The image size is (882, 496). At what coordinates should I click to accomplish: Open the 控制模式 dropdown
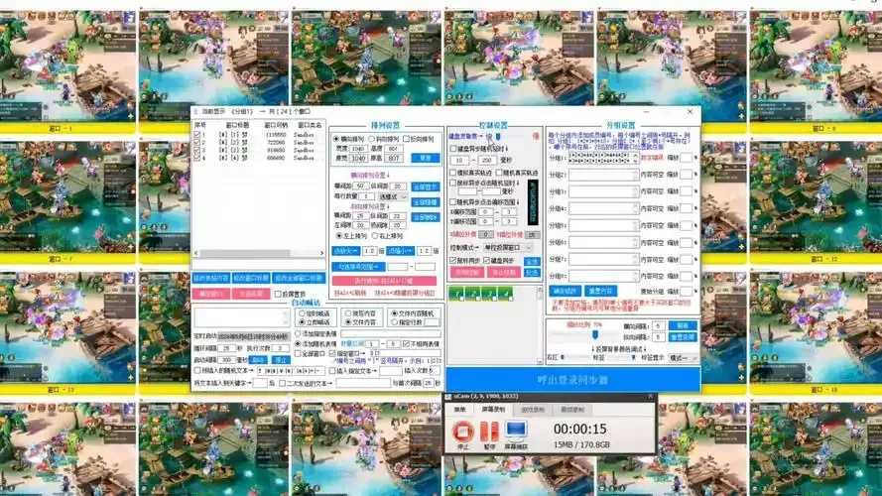(507, 247)
